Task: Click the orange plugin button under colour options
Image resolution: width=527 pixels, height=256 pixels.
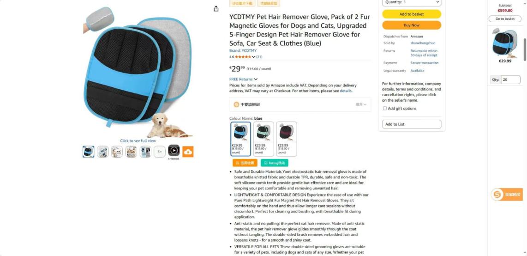Action: (245, 163)
